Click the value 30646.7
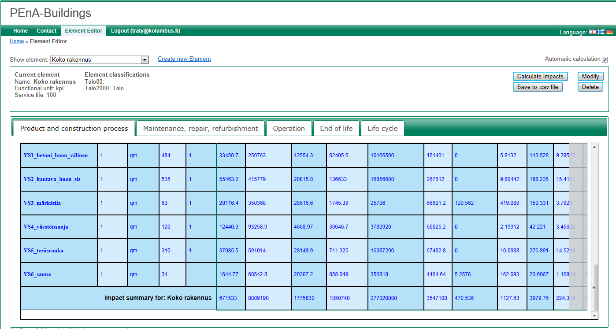The image size is (616, 329). pos(338,227)
